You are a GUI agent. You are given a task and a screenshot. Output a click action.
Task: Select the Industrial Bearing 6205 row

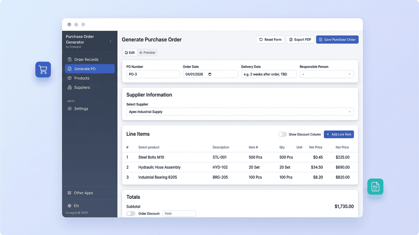[x=240, y=177]
